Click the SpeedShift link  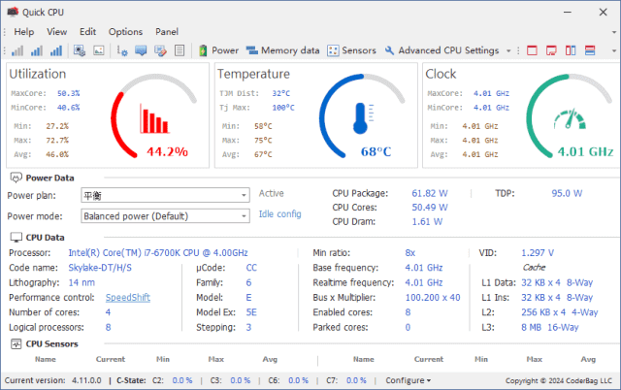tap(127, 297)
